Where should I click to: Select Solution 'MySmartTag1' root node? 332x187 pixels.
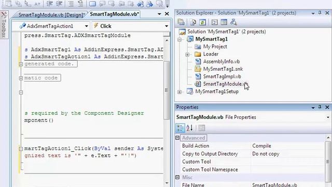226,32
